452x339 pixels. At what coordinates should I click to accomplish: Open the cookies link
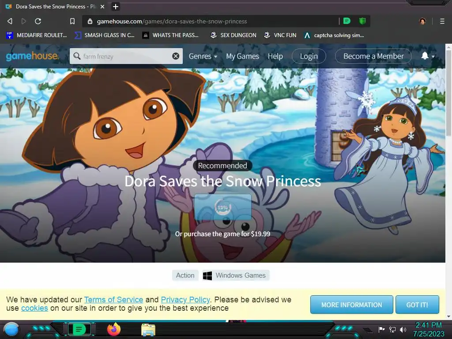click(34, 308)
